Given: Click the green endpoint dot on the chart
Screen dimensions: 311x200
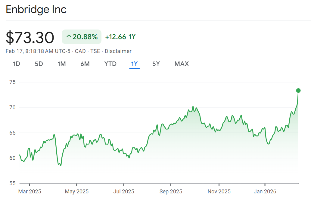Looking at the screenshot, I should click(298, 90).
